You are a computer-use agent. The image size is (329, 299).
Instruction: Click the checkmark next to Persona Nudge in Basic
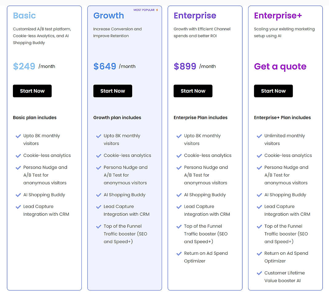coord(18,167)
